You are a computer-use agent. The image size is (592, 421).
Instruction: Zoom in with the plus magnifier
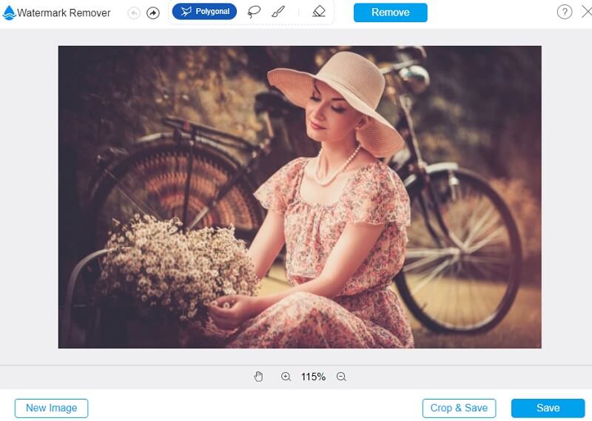click(x=286, y=377)
